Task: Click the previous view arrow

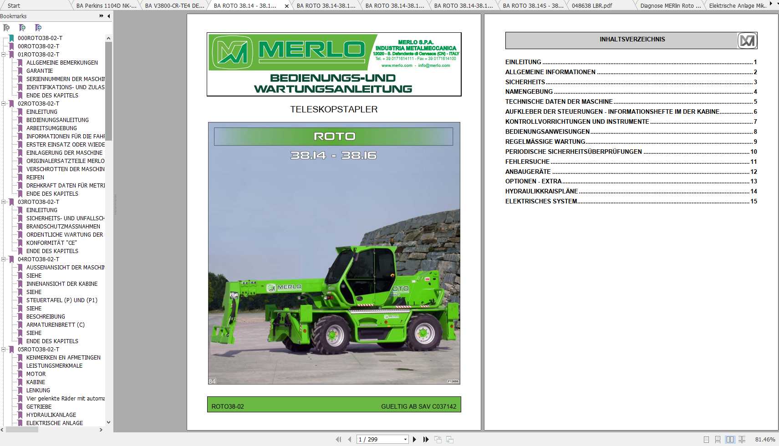Action: [x=438, y=439]
